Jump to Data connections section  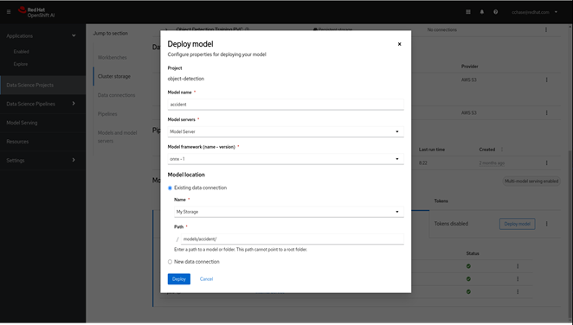coord(116,95)
